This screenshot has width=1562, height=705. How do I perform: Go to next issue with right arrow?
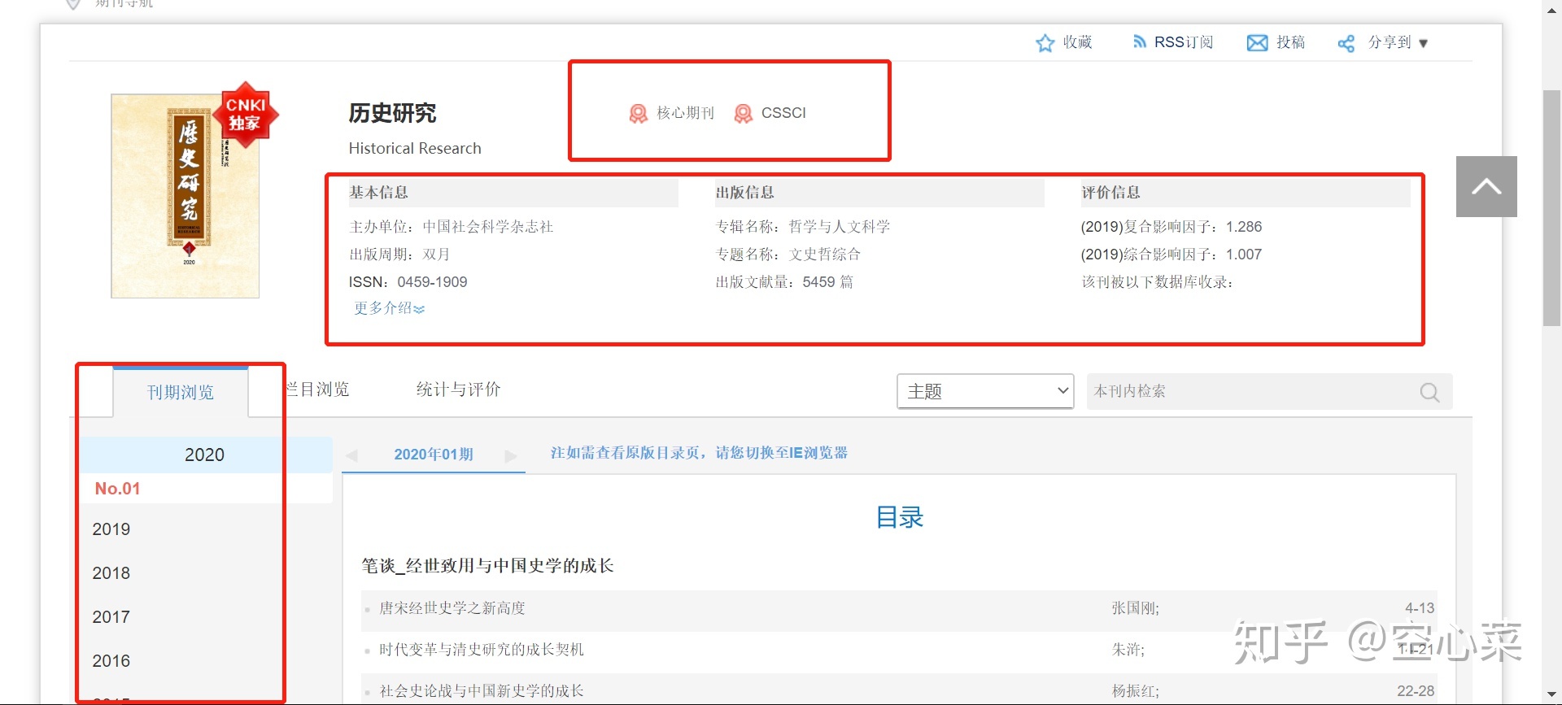tap(511, 455)
